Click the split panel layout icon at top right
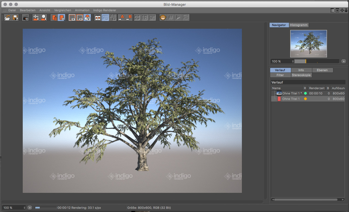 click(x=332, y=10)
